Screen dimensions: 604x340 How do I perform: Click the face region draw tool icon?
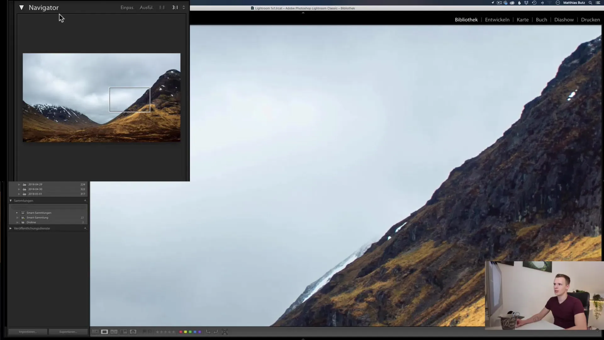coord(225,332)
